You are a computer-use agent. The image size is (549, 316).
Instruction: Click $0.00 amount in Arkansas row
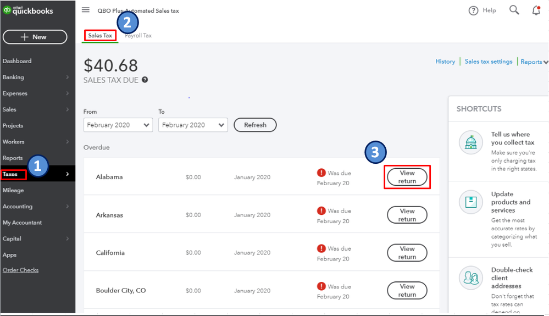(193, 215)
